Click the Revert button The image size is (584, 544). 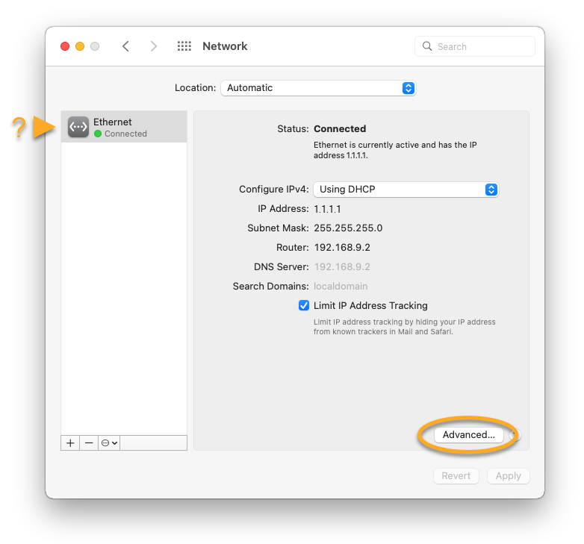(x=456, y=476)
